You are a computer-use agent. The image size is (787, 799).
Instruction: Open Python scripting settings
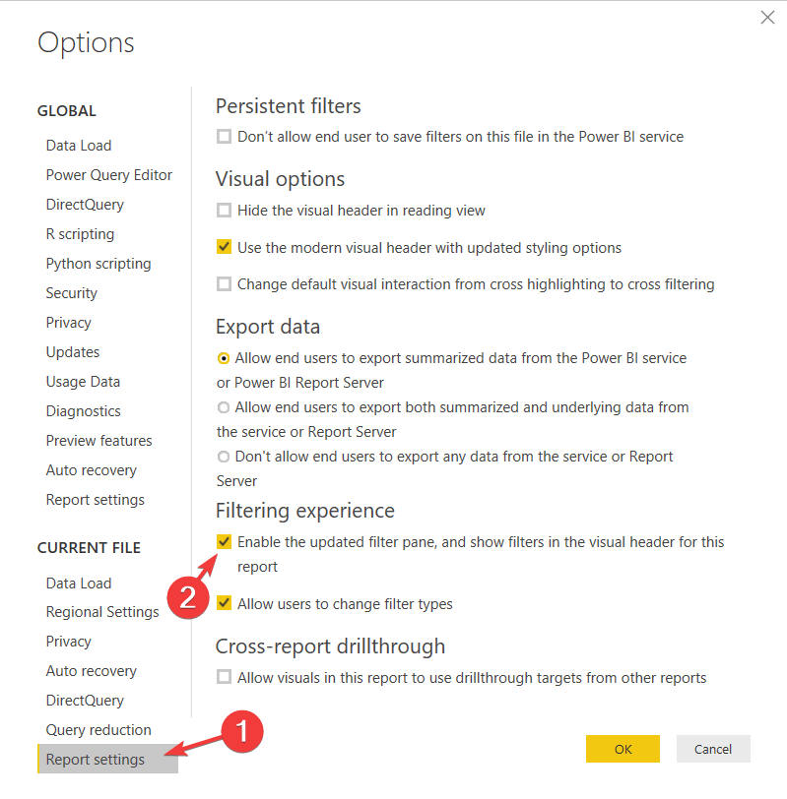click(98, 263)
